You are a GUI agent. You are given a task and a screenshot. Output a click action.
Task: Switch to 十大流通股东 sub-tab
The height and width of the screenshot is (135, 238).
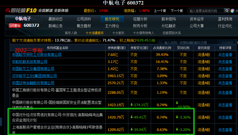[94, 33]
